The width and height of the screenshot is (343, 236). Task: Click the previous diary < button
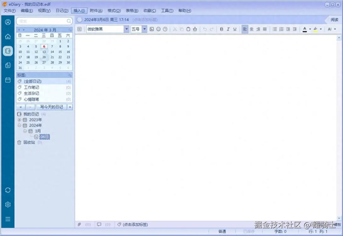pyautogui.click(x=21, y=107)
